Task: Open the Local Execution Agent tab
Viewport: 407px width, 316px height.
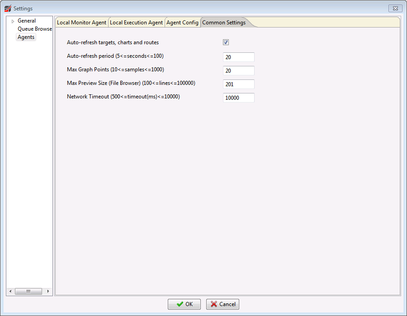Action: click(136, 23)
